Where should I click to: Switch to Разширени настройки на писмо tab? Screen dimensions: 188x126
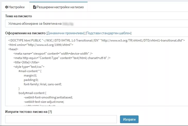[58, 7]
